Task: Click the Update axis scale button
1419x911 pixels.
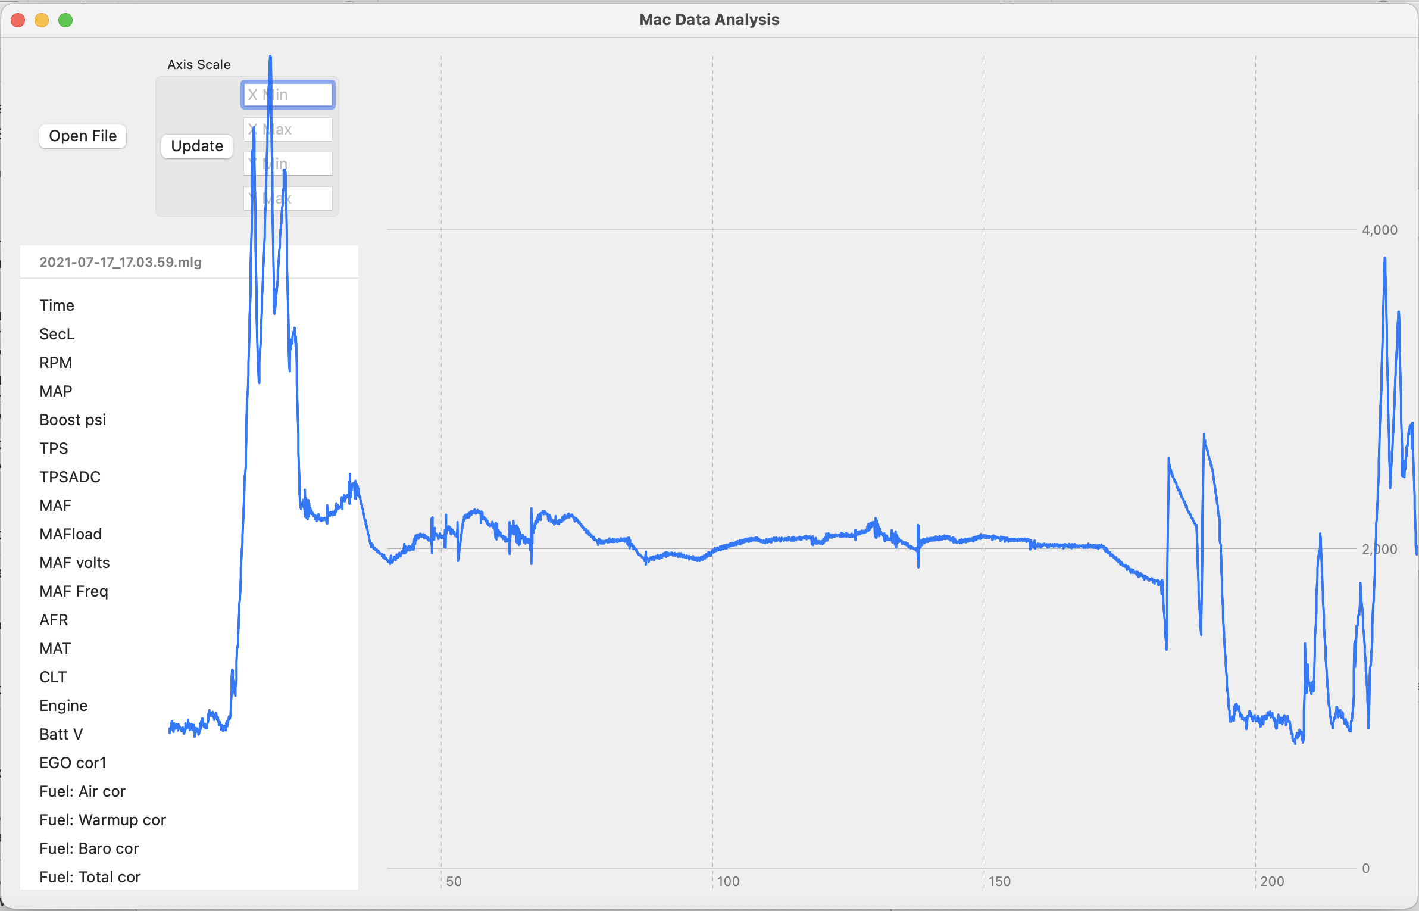Action: pyautogui.click(x=197, y=146)
